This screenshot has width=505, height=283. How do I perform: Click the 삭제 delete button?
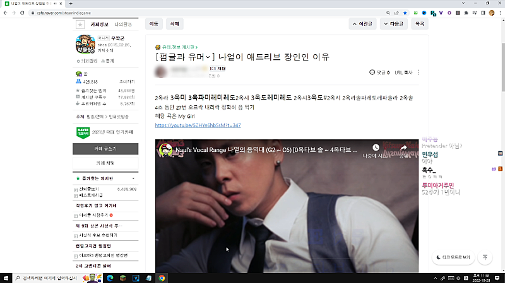[175, 24]
